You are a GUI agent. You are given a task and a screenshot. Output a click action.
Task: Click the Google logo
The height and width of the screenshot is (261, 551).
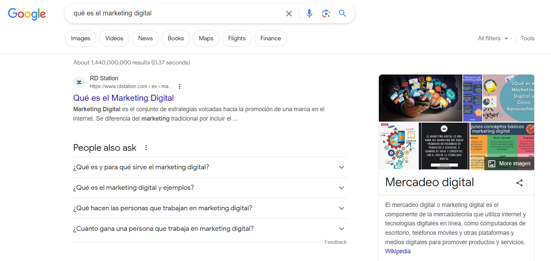(27, 14)
